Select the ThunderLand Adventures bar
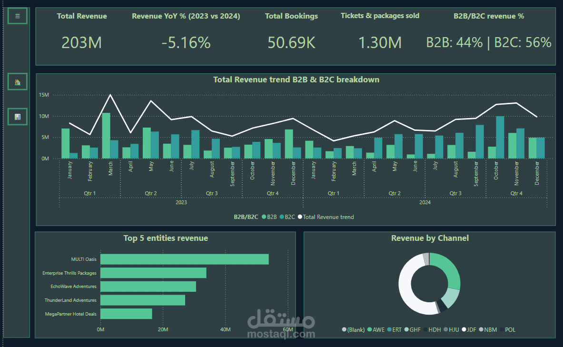Viewport: 563px width, 347px height. click(x=143, y=300)
